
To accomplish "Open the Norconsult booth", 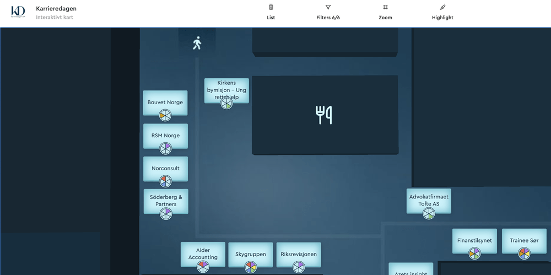I will click(x=165, y=169).
